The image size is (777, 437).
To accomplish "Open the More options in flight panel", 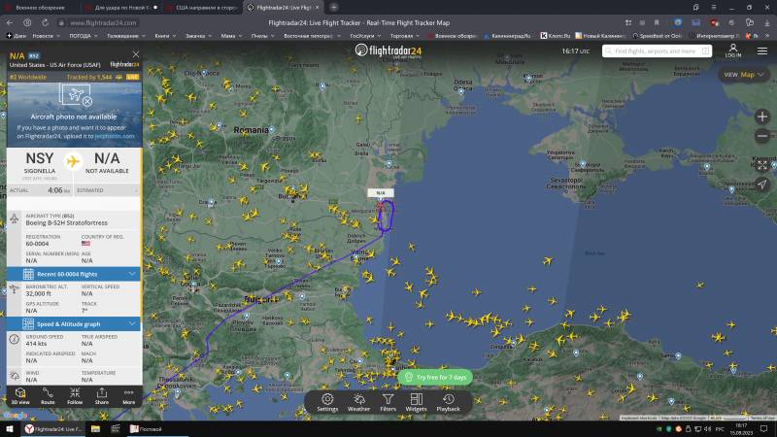I will click(129, 396).
